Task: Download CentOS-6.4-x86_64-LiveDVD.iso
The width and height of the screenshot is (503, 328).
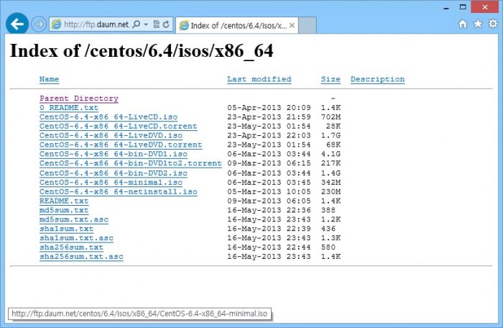Action: coord(111,135)
